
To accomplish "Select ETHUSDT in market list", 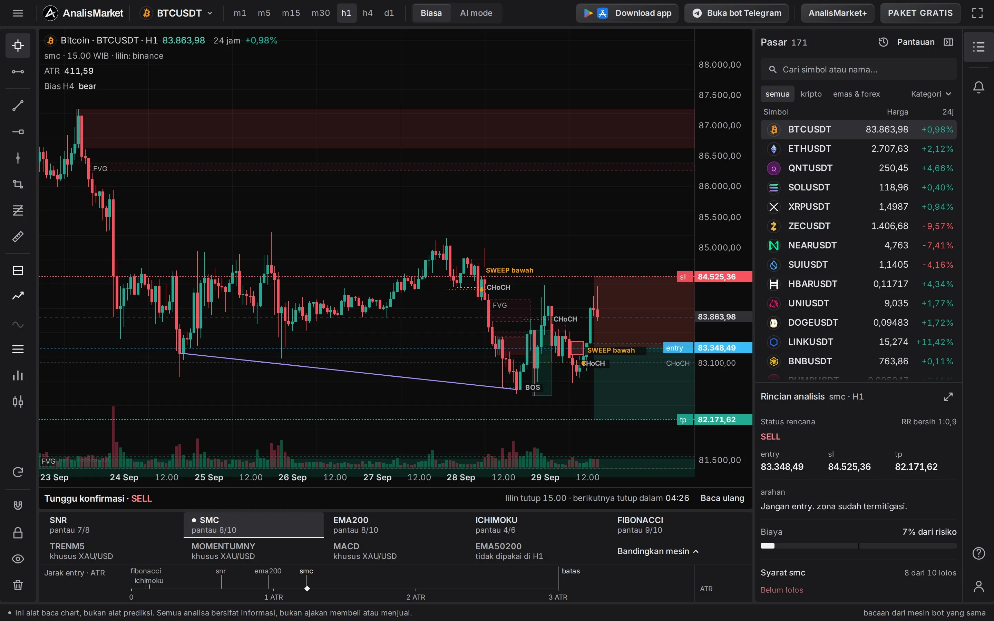I will (858, 149).
